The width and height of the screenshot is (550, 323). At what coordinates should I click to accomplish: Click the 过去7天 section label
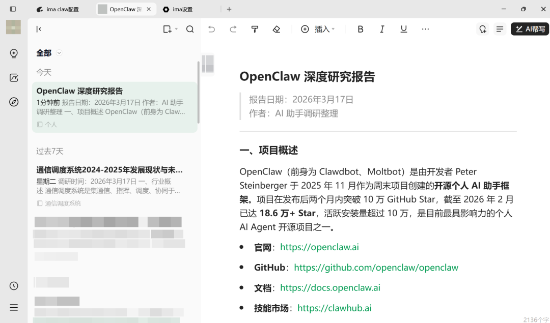pos(50,152)
